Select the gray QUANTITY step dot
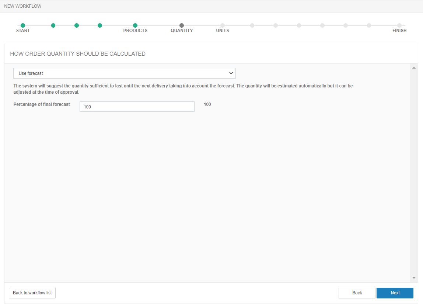 (x=182, y=25)
